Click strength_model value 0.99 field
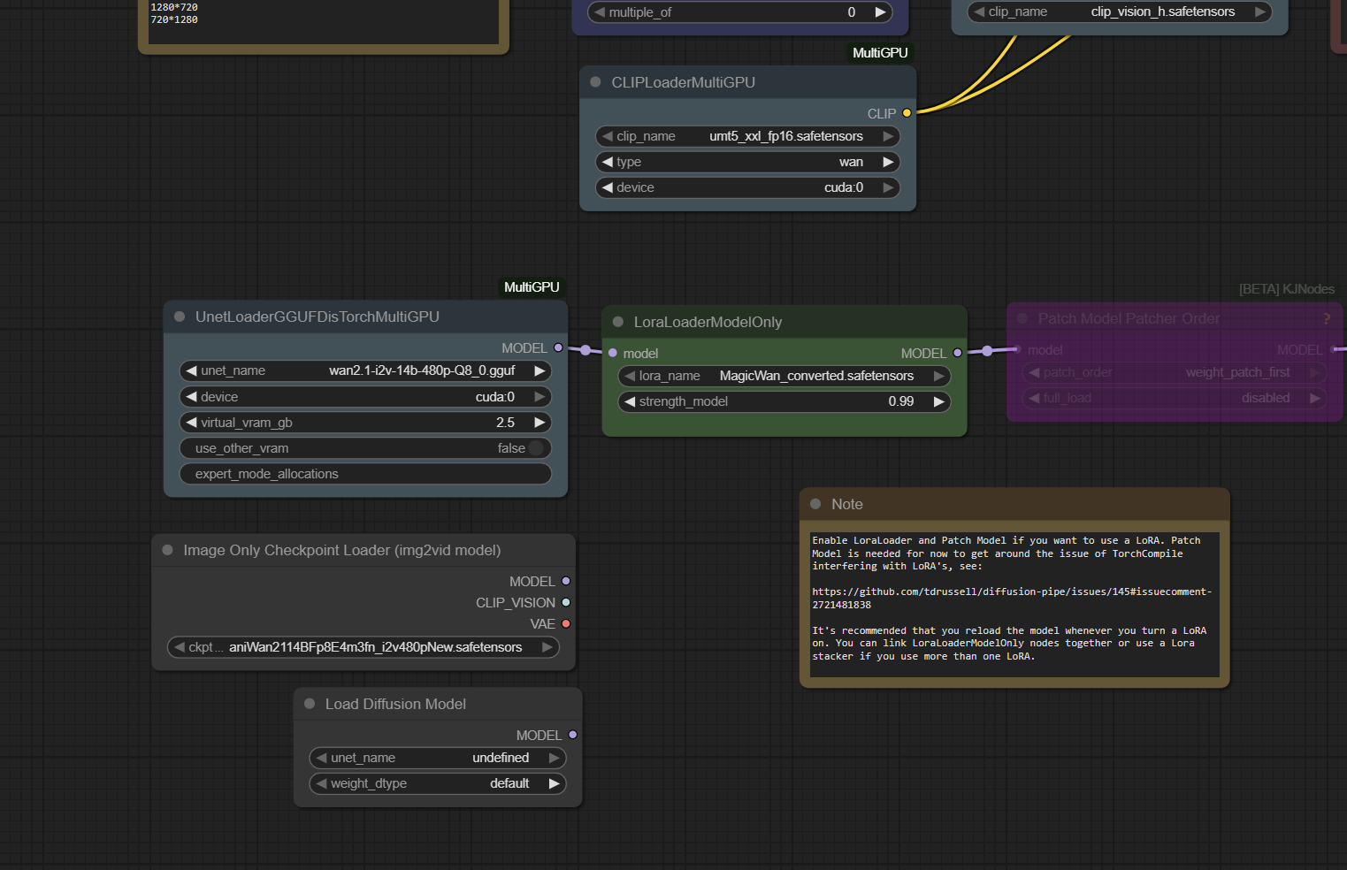This screenshot has width=1347, height=870. tap(784, 401)
